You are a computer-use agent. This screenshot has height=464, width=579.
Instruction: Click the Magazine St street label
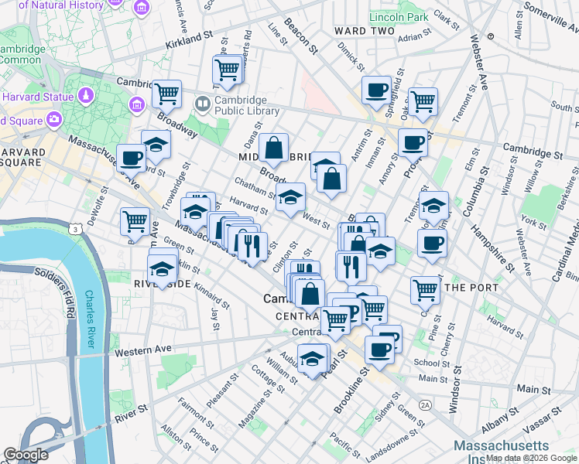pyautogui.click(x=255, y=408)
